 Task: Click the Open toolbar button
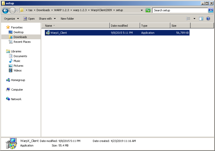29,19
